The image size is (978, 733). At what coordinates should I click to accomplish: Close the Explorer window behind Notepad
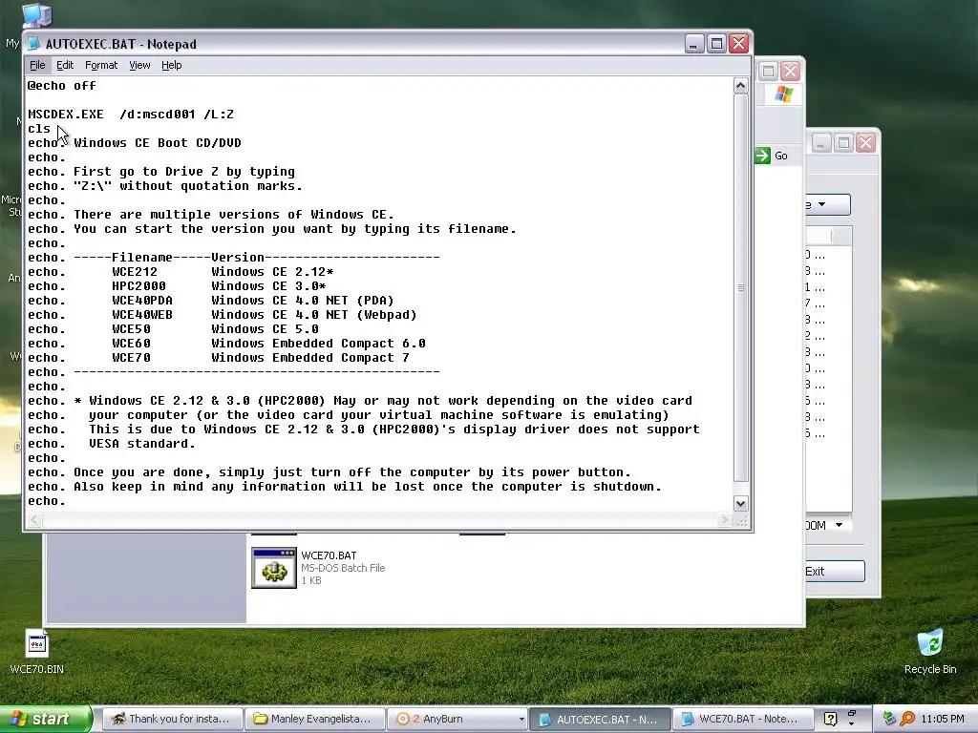(x=790, y=71)
